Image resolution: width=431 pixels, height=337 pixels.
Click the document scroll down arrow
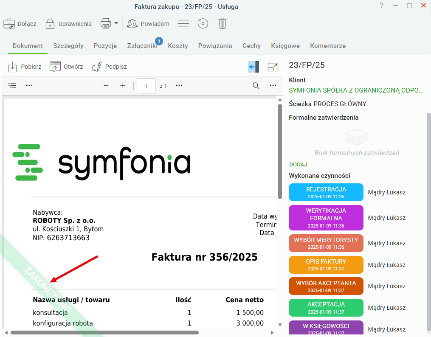tap(280, 325)
